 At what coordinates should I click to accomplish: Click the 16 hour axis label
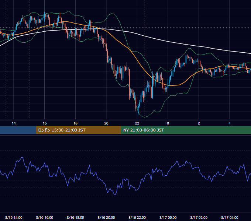click(x=45, y=123)
